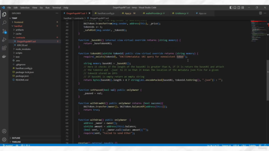The image size is (269, 151).
Task: Click the VS Code logo in title bar
Action: tap(3, 8)
